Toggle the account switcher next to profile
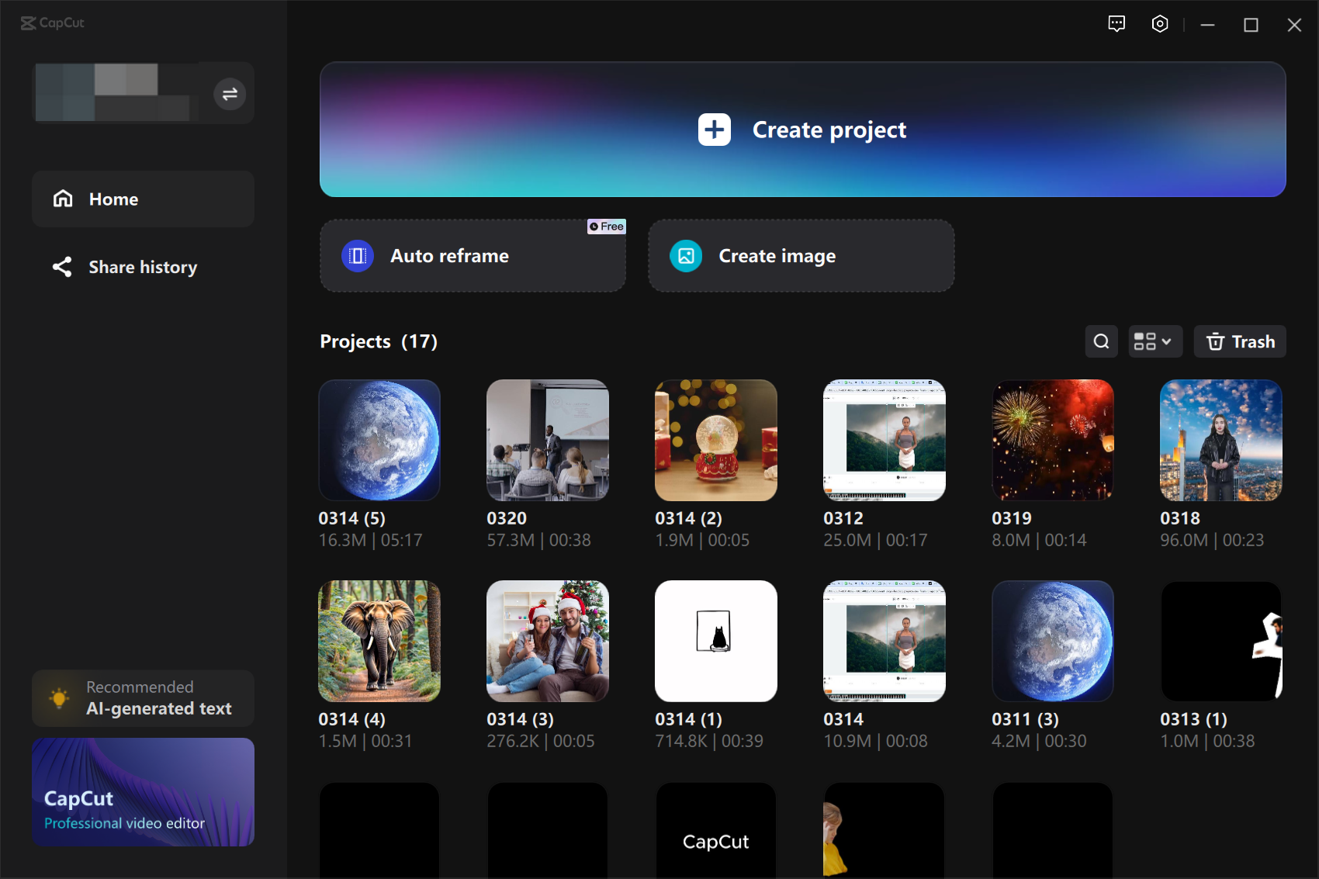The image size is (1319, 879). click(229, 93)
